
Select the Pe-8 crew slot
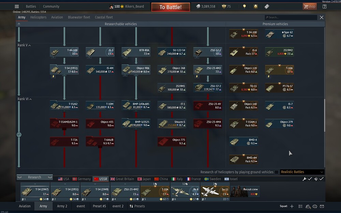pos(185,192)
